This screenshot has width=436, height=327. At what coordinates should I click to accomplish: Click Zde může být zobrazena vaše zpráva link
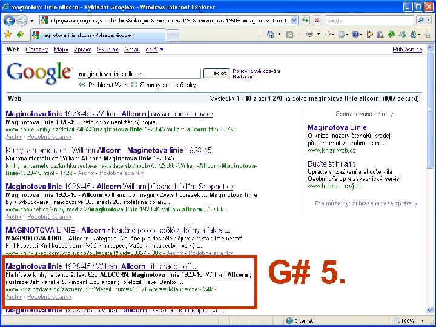point(365,203)
